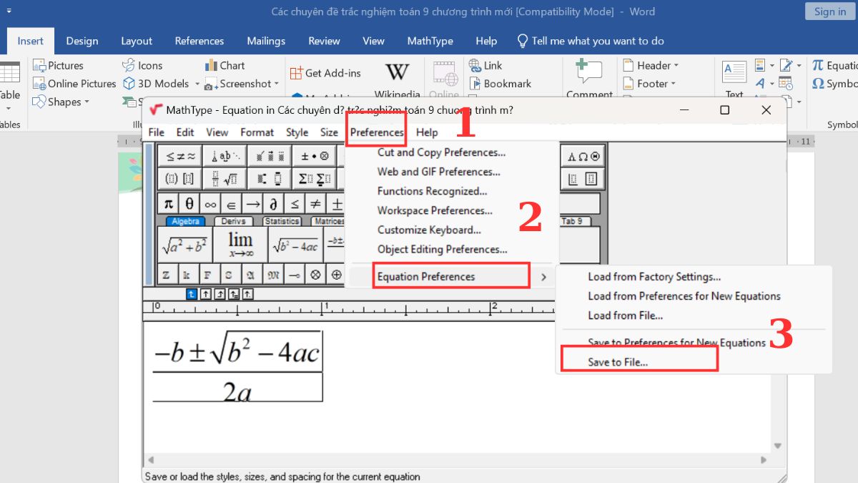This screenshot has width=858, height=483.
Task: Select the left-justified tab stop
Action: (191, 293)
